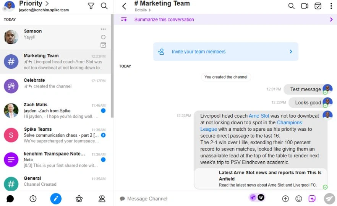Switch to the recent clock tab
Screen dimensions: 337x206
33,198
